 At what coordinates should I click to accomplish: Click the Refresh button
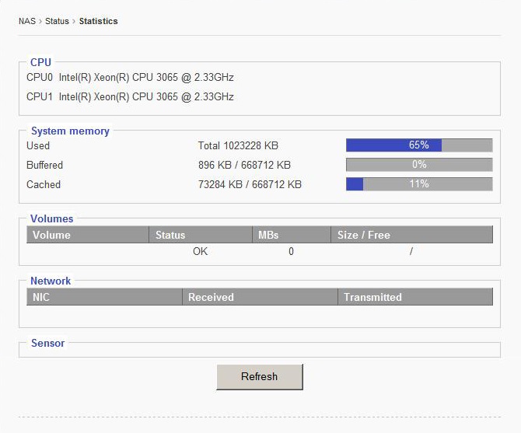[x=259, y=376]
